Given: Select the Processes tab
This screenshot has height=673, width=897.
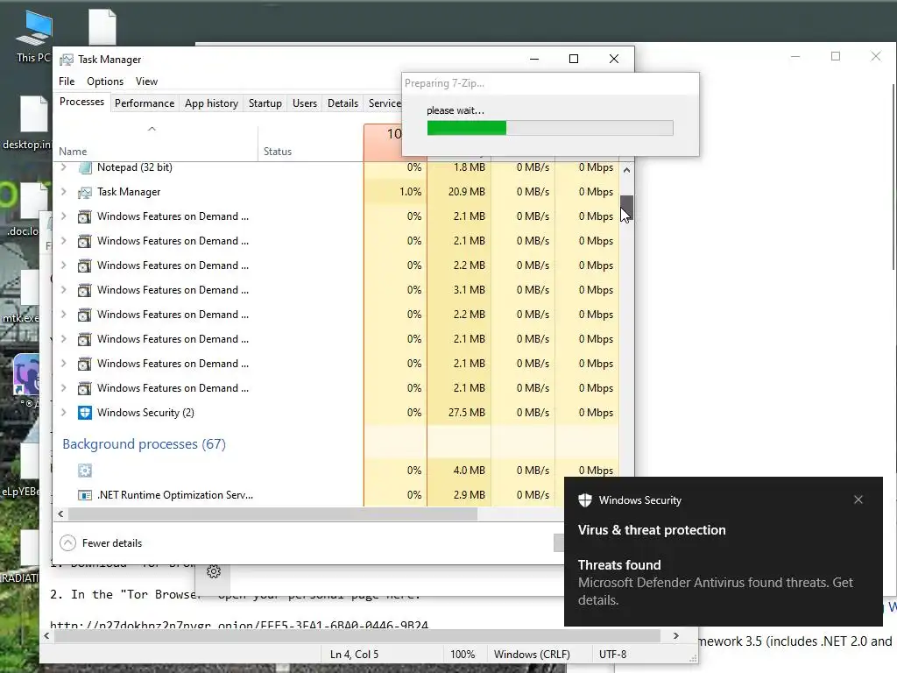Looking at the screenshot, I should pos(81,102).
